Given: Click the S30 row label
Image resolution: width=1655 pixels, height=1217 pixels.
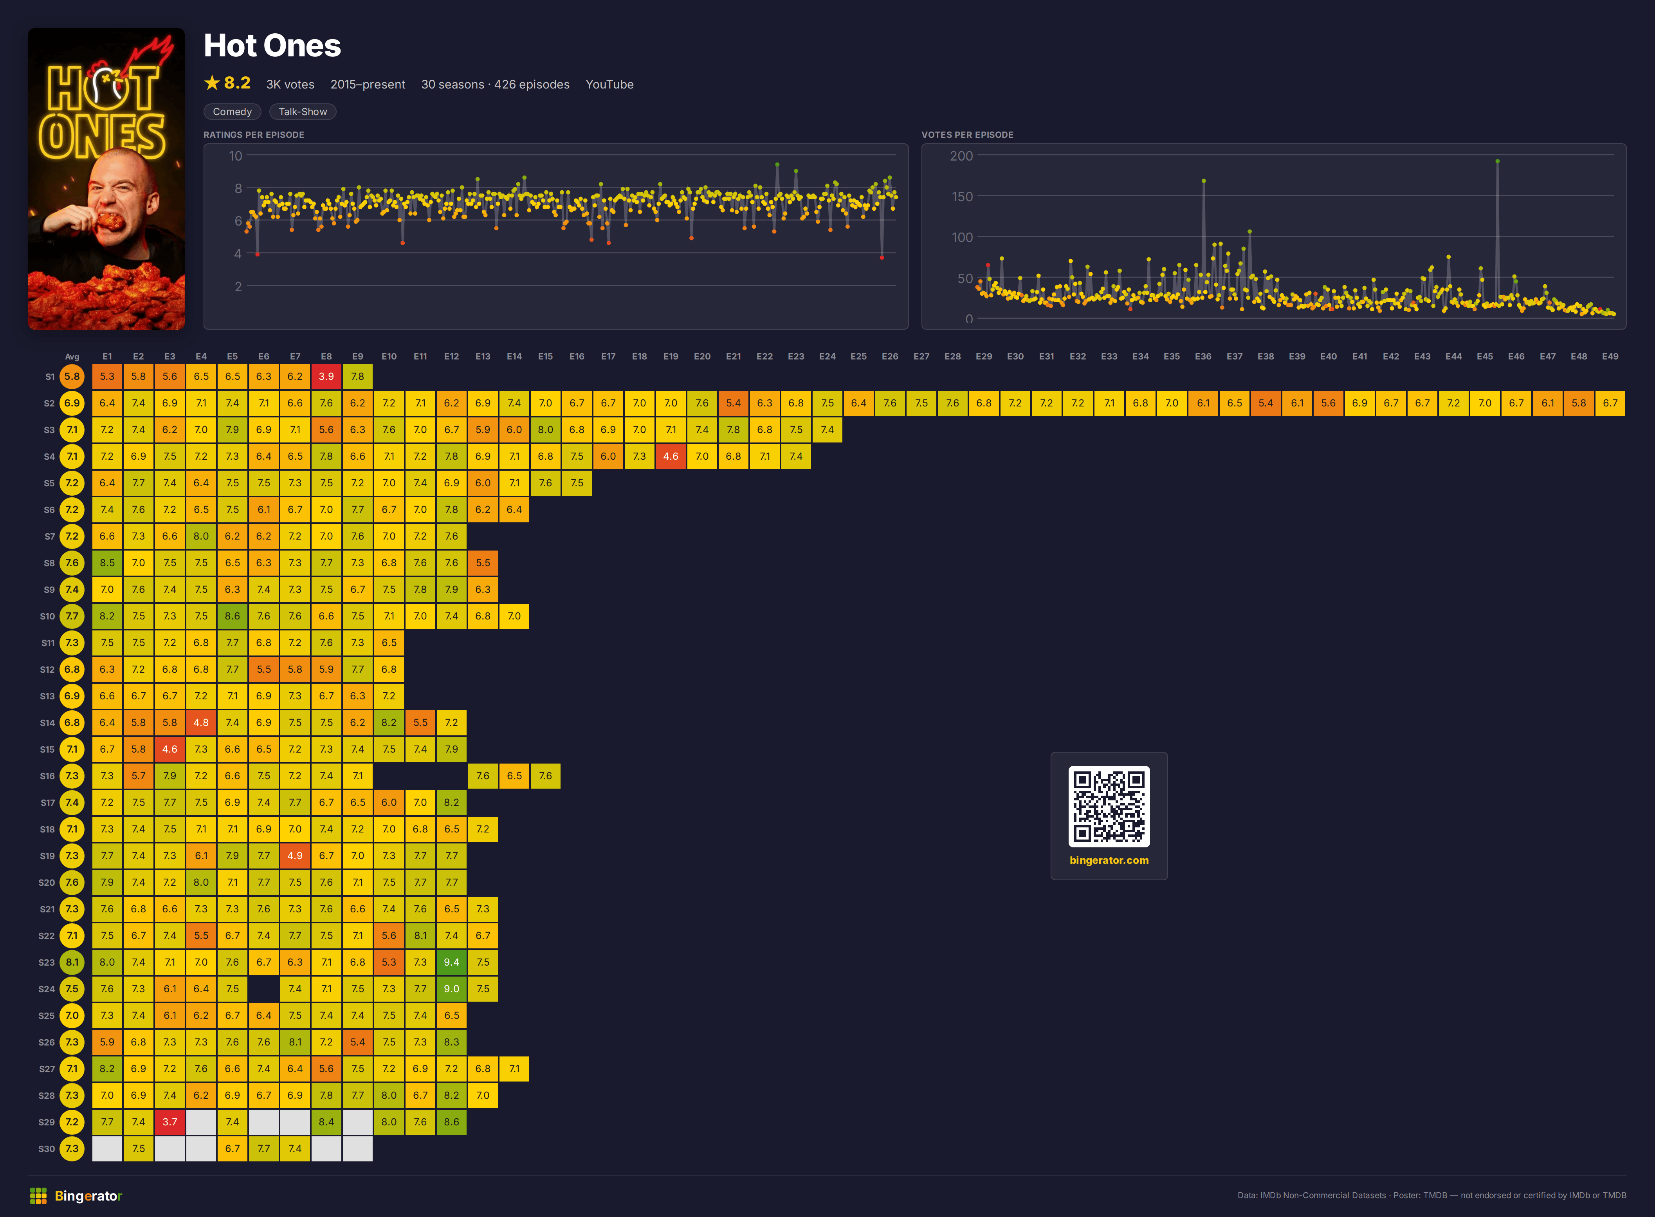Looking at the screenshot, I should [47, 1148].
